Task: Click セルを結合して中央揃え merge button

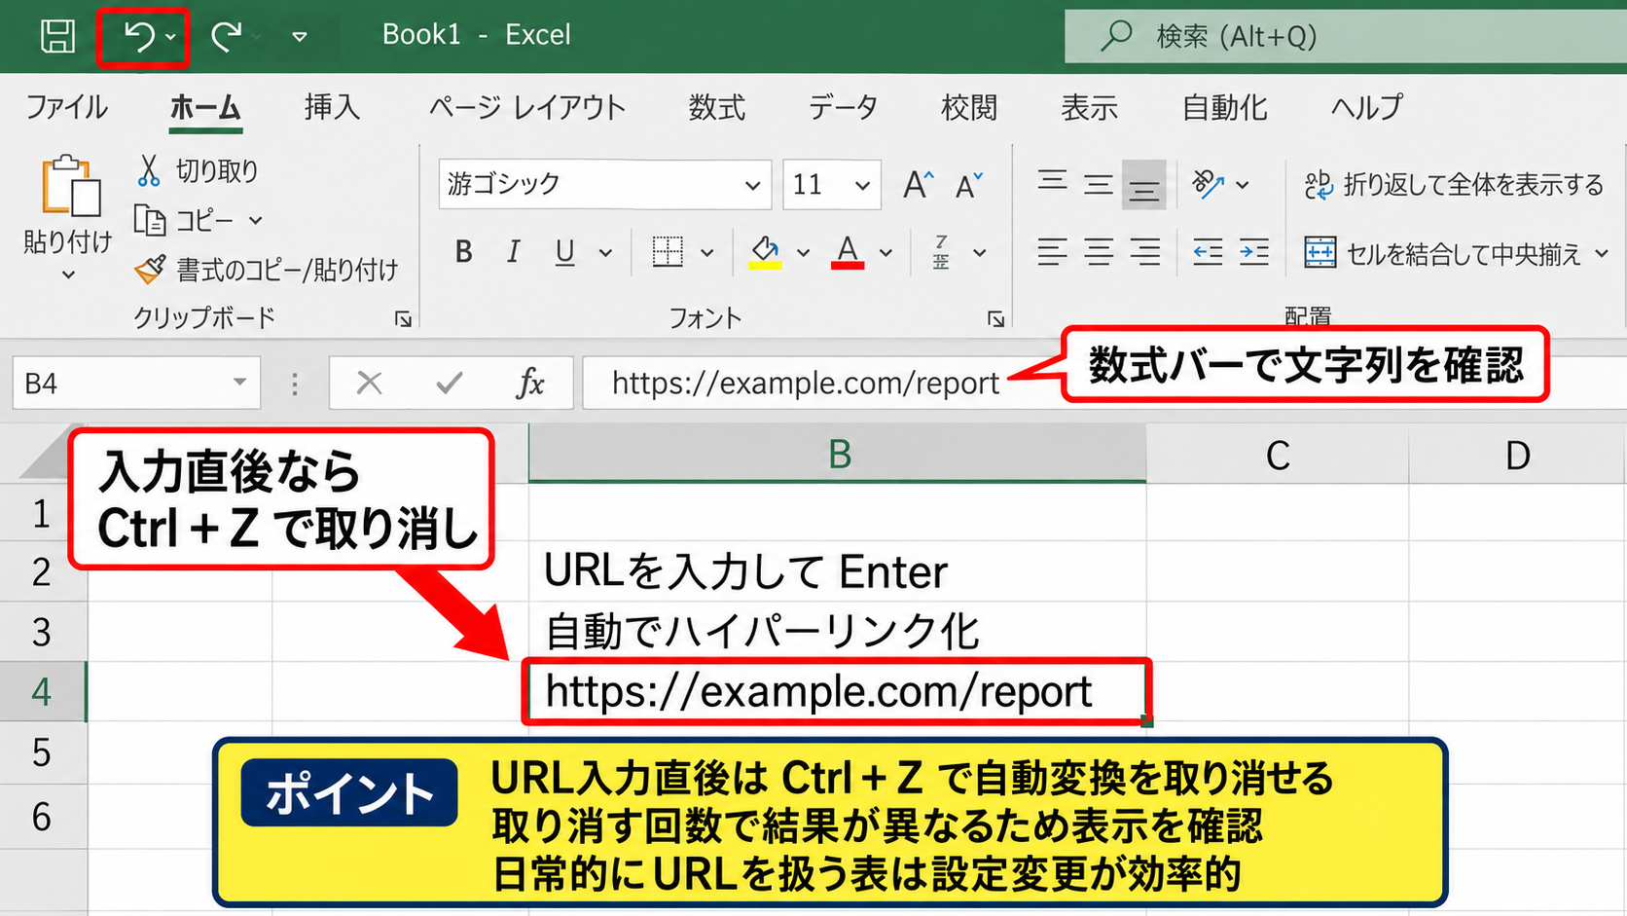Action: point(1443,254)
